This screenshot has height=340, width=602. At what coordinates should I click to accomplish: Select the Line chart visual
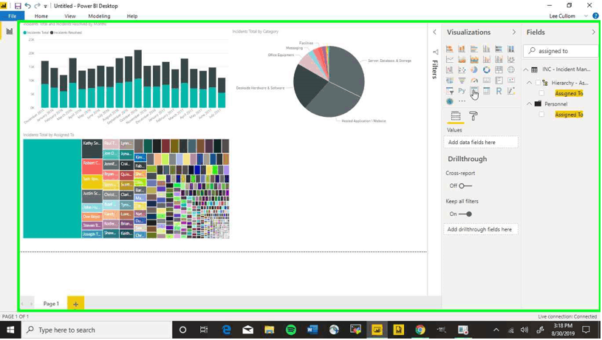click(450, 59)
